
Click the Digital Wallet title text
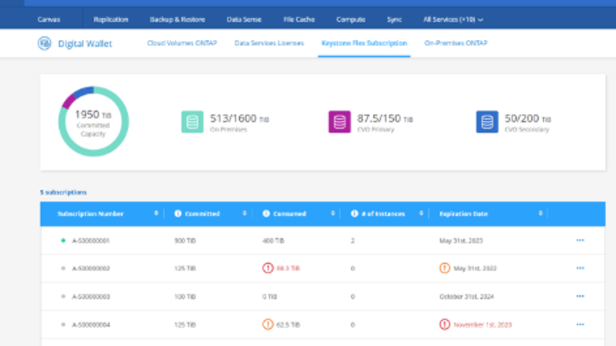[85, 44]
